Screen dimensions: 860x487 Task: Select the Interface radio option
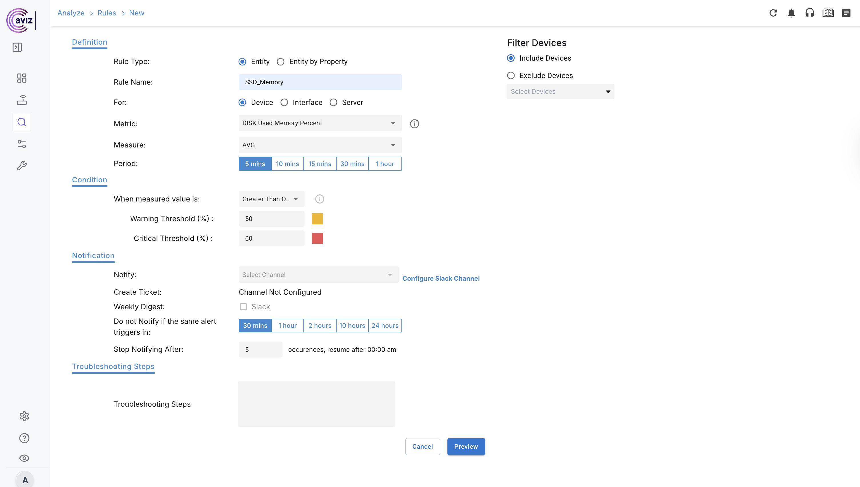(284, 102)
